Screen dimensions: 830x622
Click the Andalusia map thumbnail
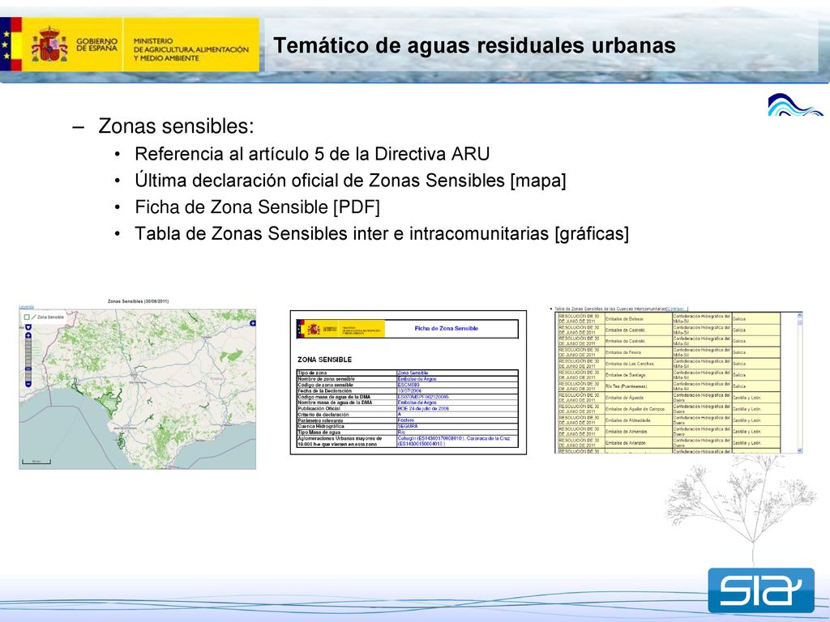[138, 390]
